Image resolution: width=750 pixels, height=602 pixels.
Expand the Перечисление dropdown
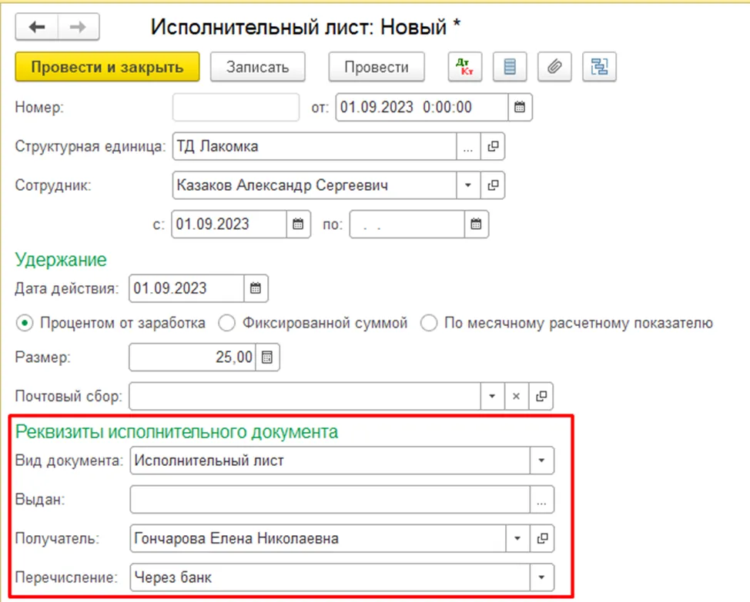tap(541, 577)
